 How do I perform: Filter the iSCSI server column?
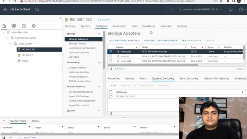242,92
